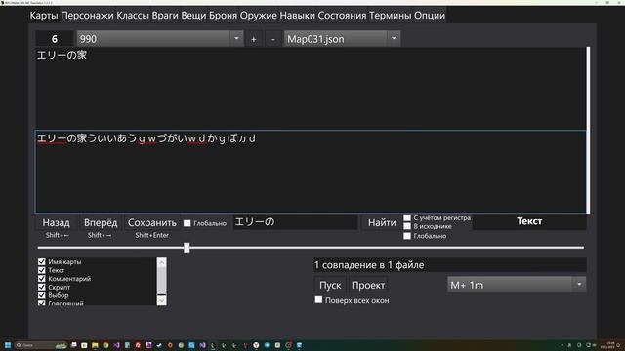This screenshot has width=625, height=351.
Task: Open the Map031.json file dropdown
Action: [x=342, y=39]
